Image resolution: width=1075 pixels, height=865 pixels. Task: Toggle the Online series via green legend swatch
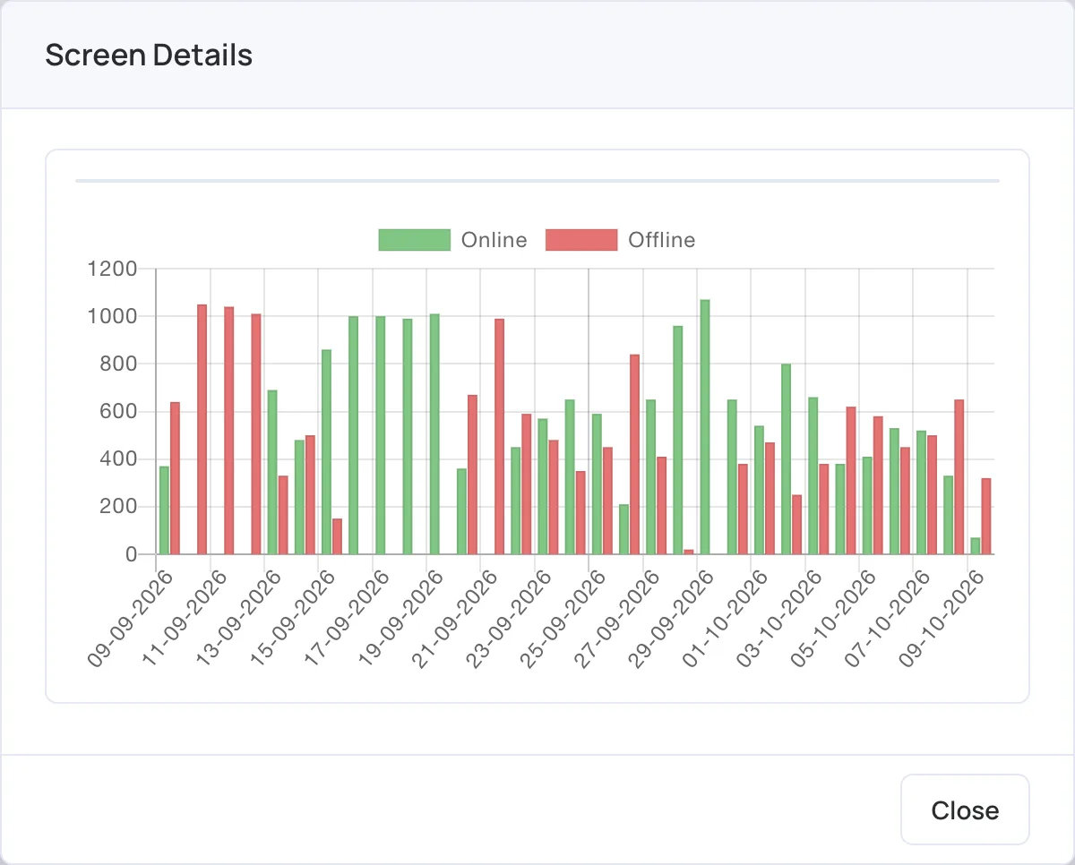pos(414,240)
